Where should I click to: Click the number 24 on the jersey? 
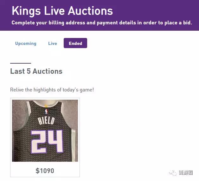(47, 141)
